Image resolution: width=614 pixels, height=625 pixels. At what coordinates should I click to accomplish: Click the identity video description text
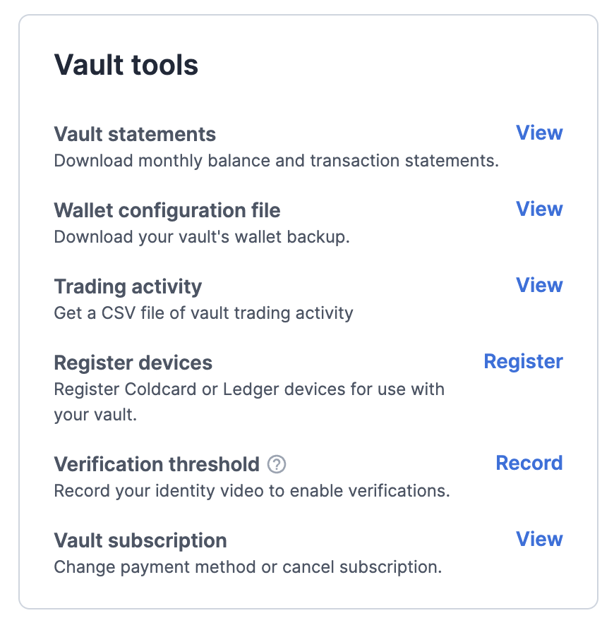coord(252,490)
